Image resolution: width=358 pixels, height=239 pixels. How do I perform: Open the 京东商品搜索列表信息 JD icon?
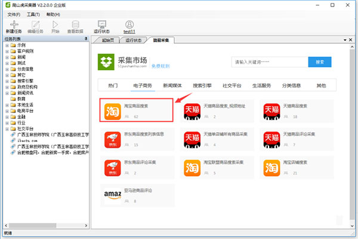pos(113,139)
